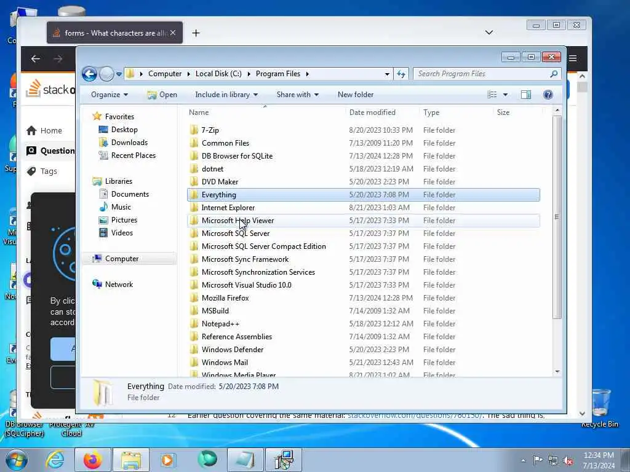Select the Common Files folder icon
630x472 pixels.
[194, 143]
